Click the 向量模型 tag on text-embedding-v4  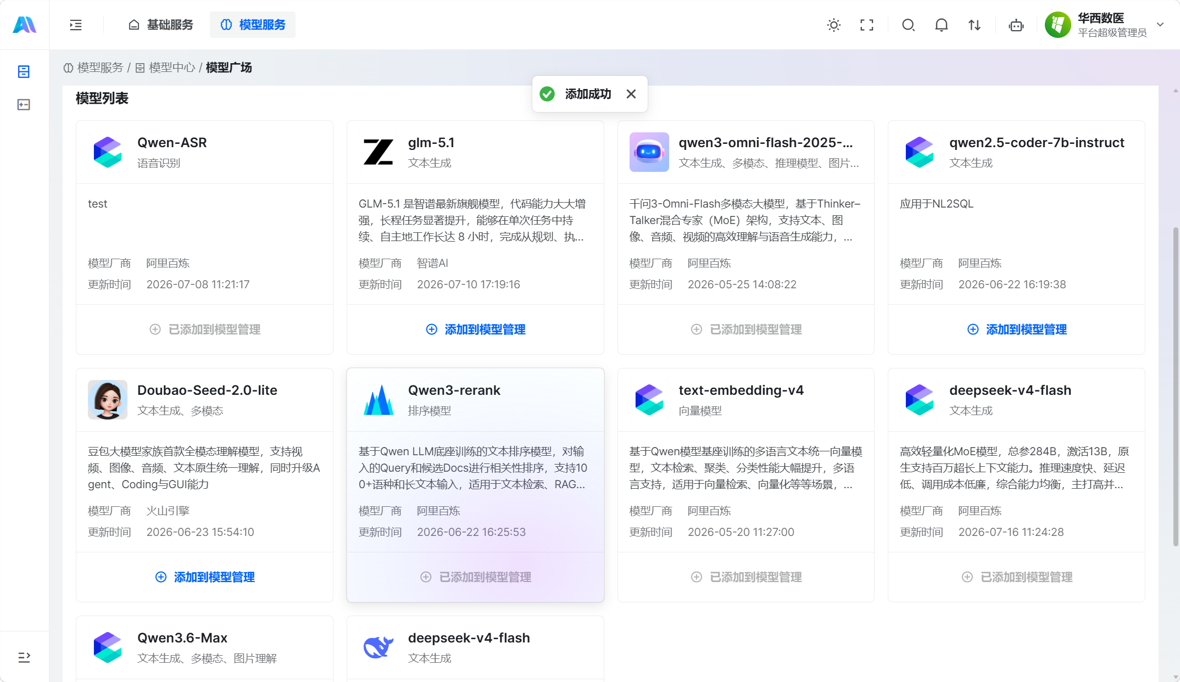(700, 411)
